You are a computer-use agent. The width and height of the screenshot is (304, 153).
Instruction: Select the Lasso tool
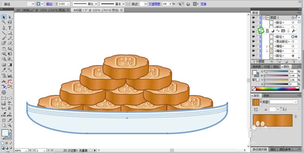[10, 22]
